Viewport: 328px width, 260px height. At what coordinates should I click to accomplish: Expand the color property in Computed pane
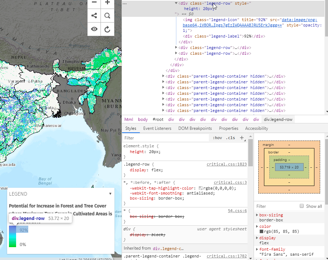click(258, 226)
